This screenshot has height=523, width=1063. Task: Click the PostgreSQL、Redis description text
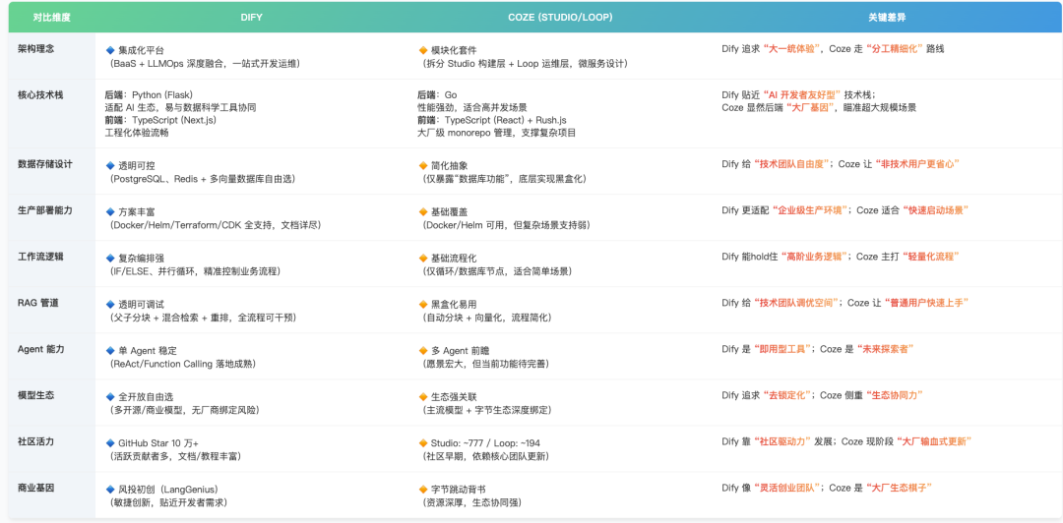pyautogui.click(x=202, y=179)
